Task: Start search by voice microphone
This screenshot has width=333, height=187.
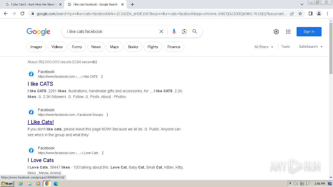Action: (x=174, y=31)
